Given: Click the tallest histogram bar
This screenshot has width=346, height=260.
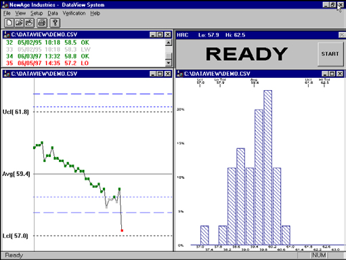Looking at the screenshot, I should 267,167.
